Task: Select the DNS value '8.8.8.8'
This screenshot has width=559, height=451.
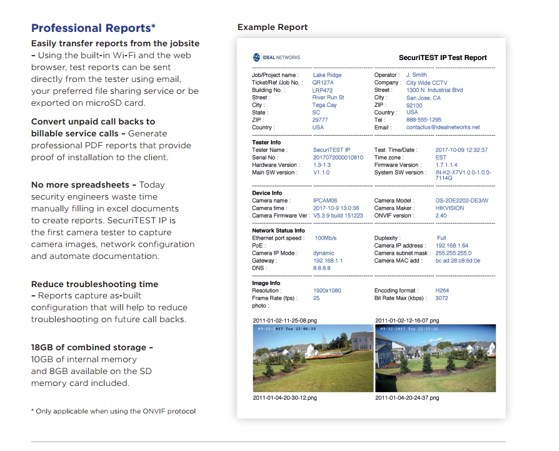Action: click(321, 268)
